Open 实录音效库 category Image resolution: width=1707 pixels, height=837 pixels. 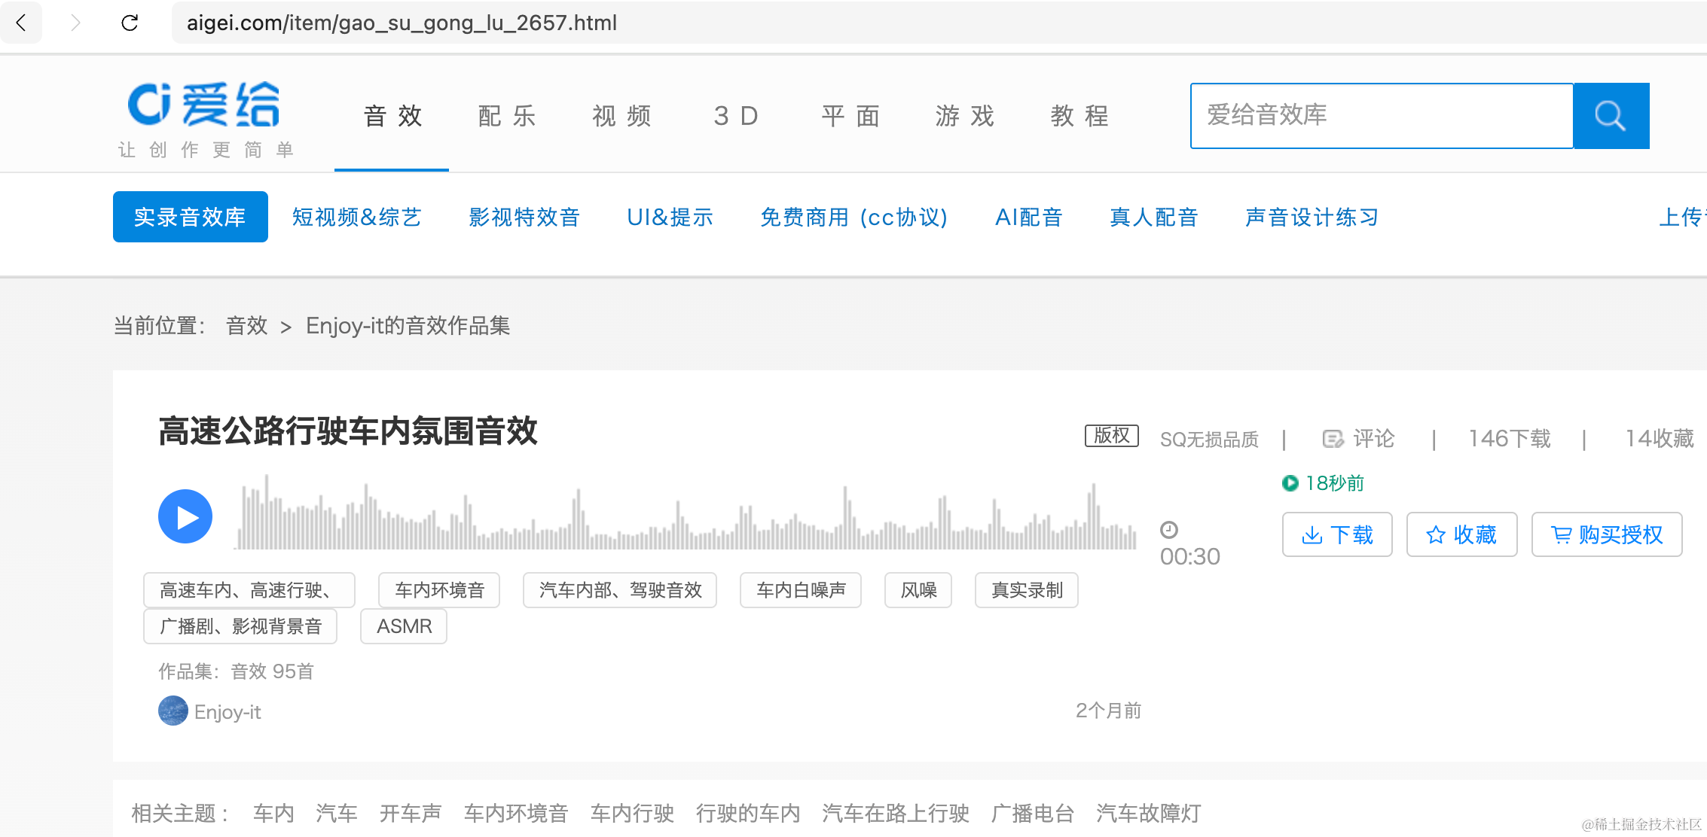[191, 217]
